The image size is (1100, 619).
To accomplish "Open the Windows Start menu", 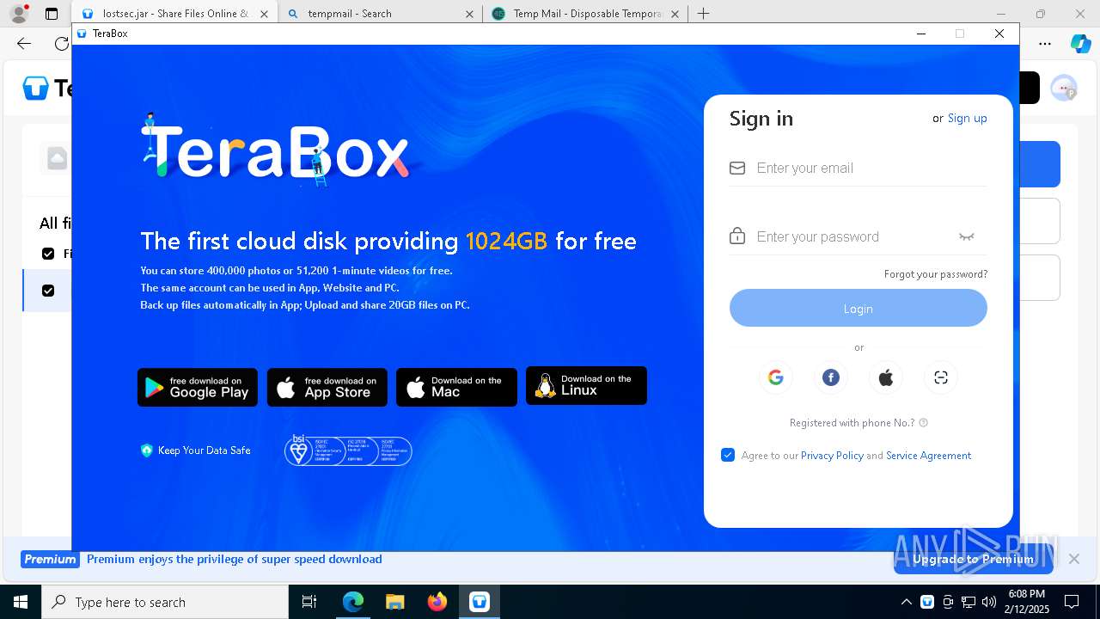I will point(21,602).
